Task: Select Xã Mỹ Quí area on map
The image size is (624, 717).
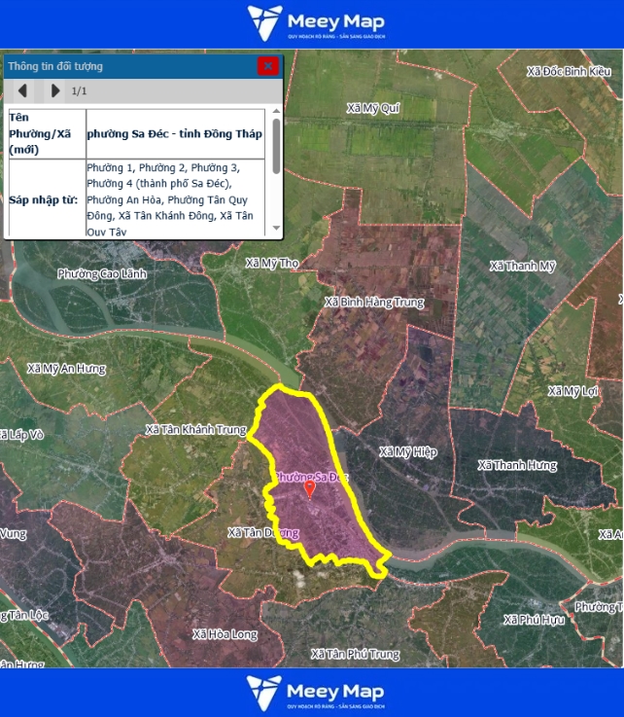Action: (381, 108)
